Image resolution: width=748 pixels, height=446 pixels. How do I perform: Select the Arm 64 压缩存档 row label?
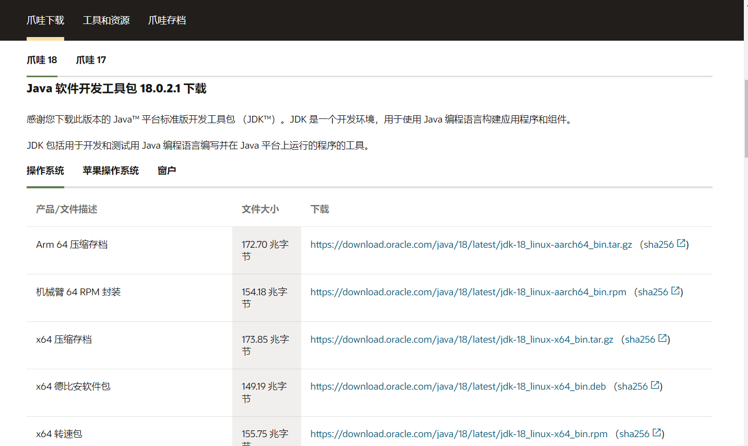pyautogui.click(x=72, y=245)
